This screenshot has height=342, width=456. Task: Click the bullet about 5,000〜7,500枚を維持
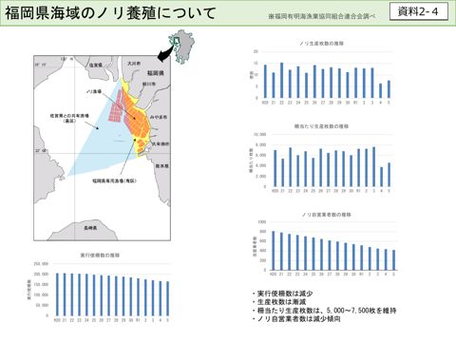(324, 311)
